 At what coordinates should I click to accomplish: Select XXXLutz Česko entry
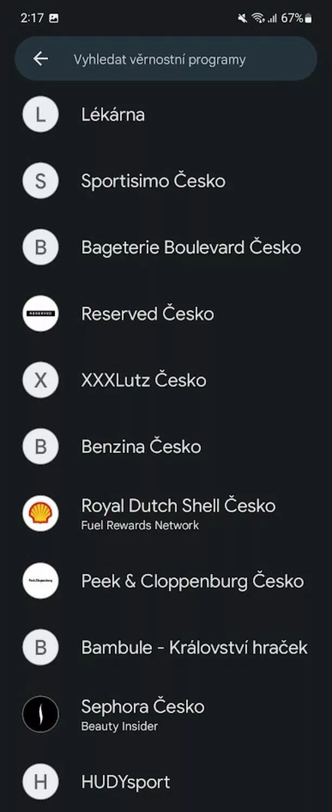tap(166, 380)
